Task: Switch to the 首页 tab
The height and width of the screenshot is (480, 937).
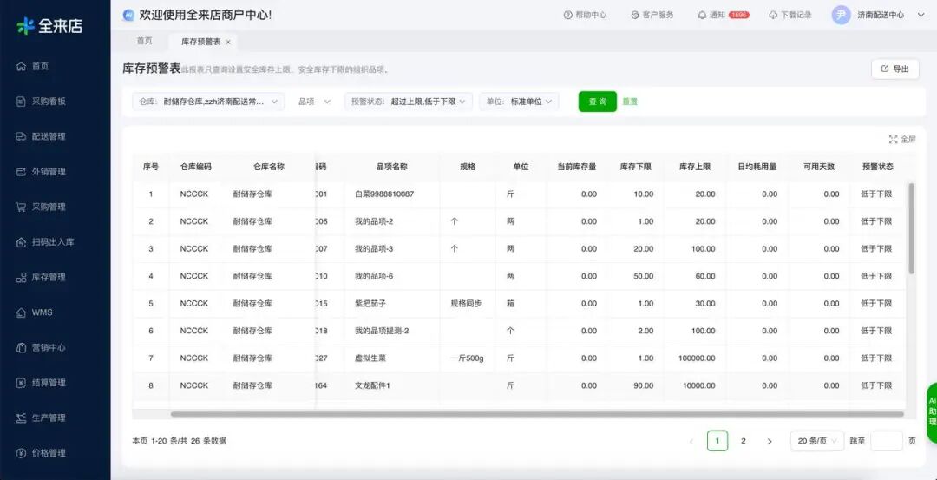Action: (x=145, y=42)
